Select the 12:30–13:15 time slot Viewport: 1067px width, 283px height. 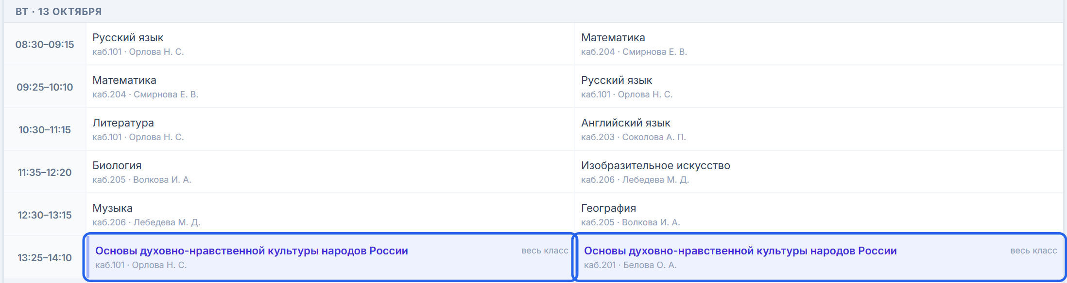coord(45,215)
